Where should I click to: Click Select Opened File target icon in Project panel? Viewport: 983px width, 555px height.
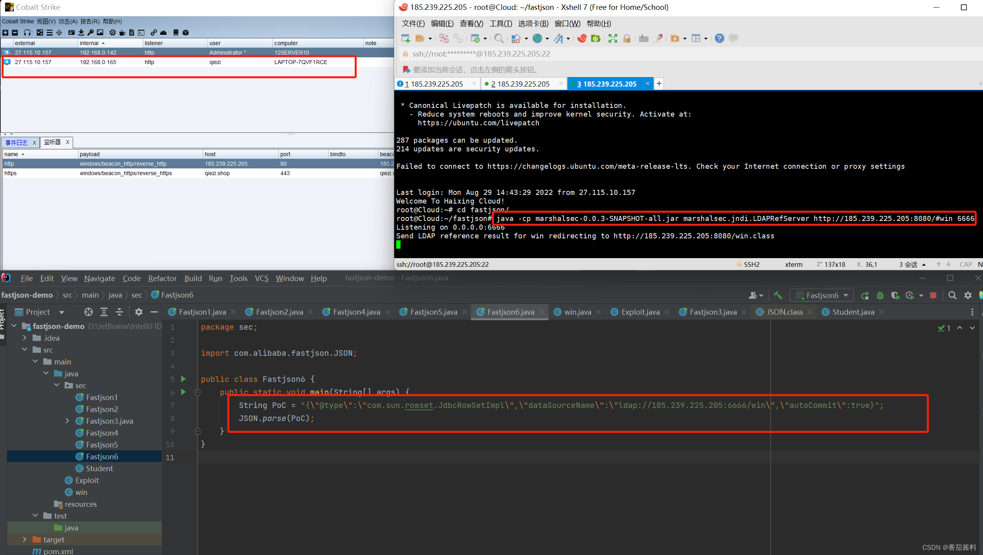click(89, 312)
